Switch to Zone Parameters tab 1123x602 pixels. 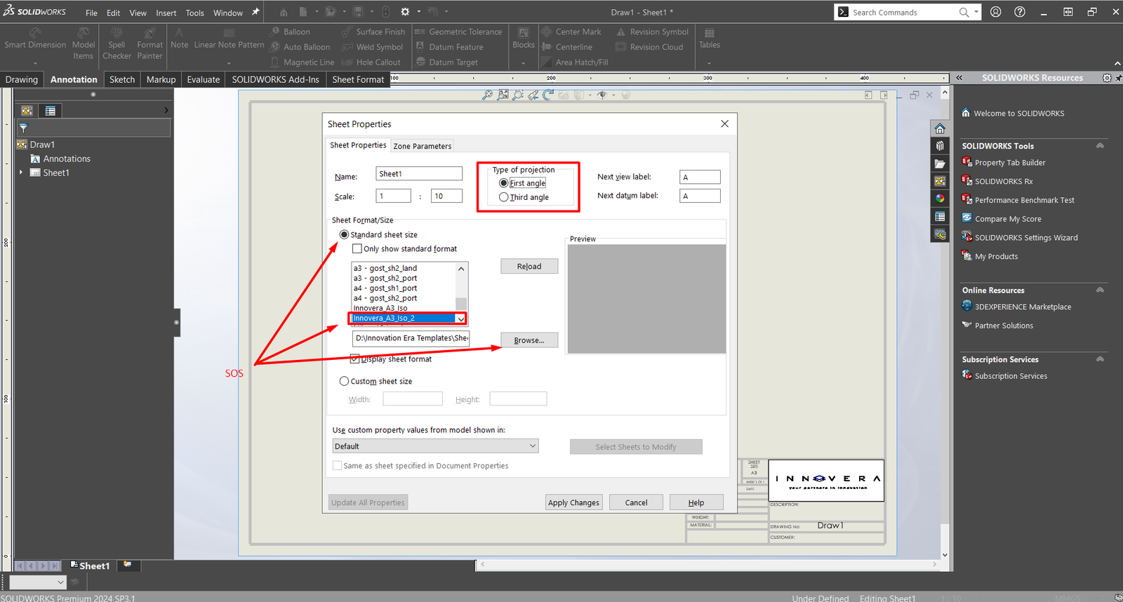(422, 146)
